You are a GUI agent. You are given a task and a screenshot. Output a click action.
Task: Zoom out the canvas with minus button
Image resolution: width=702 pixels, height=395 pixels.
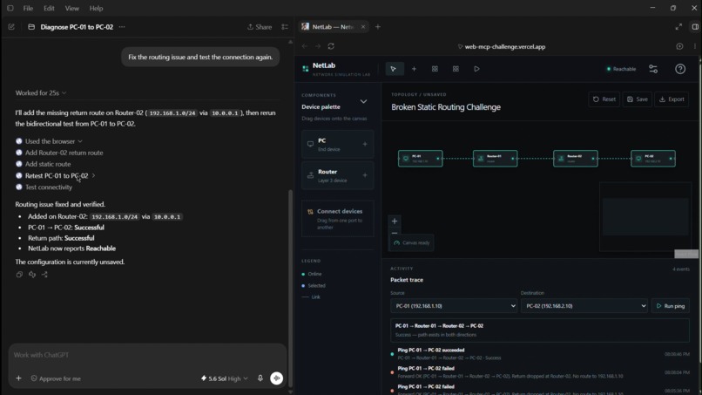point(395,233)
